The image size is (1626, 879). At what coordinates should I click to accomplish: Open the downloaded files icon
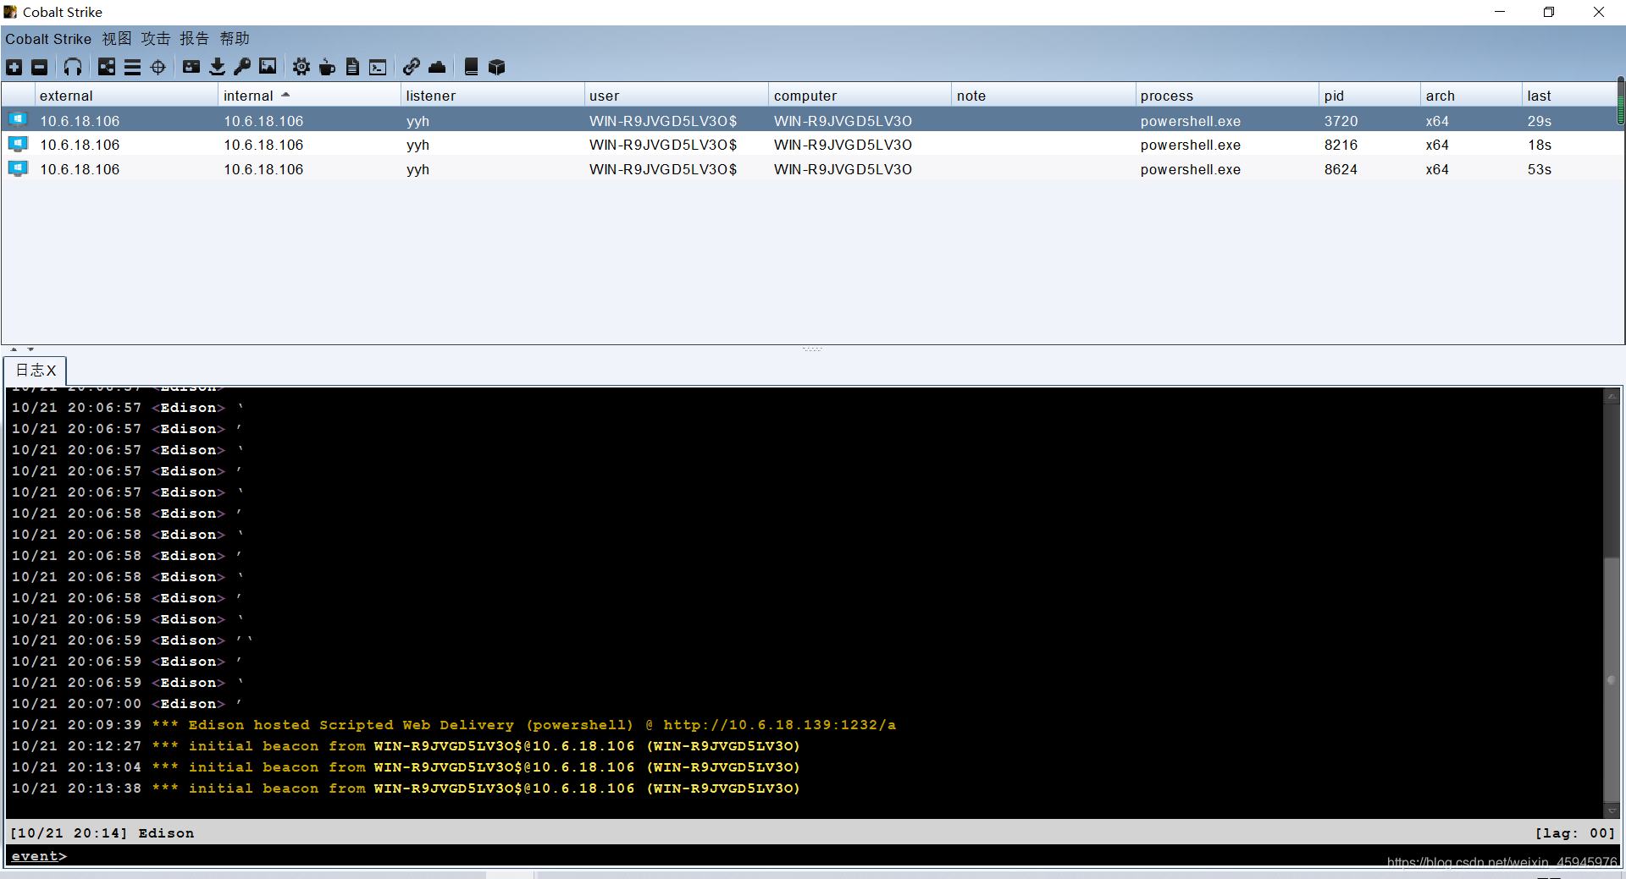217,67
